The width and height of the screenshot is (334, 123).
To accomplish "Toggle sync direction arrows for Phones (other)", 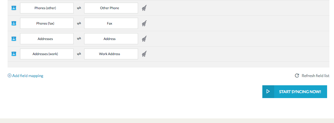I will tap(79, 8).
